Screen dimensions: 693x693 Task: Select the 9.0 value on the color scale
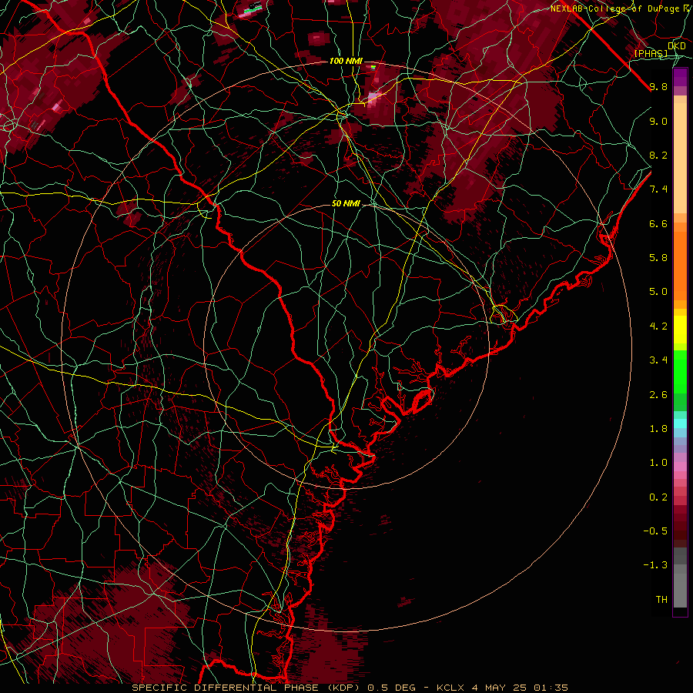click(x=658, y=121)
